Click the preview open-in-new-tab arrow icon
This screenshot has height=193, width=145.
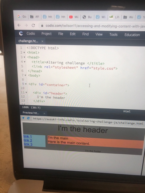(23, 118)
